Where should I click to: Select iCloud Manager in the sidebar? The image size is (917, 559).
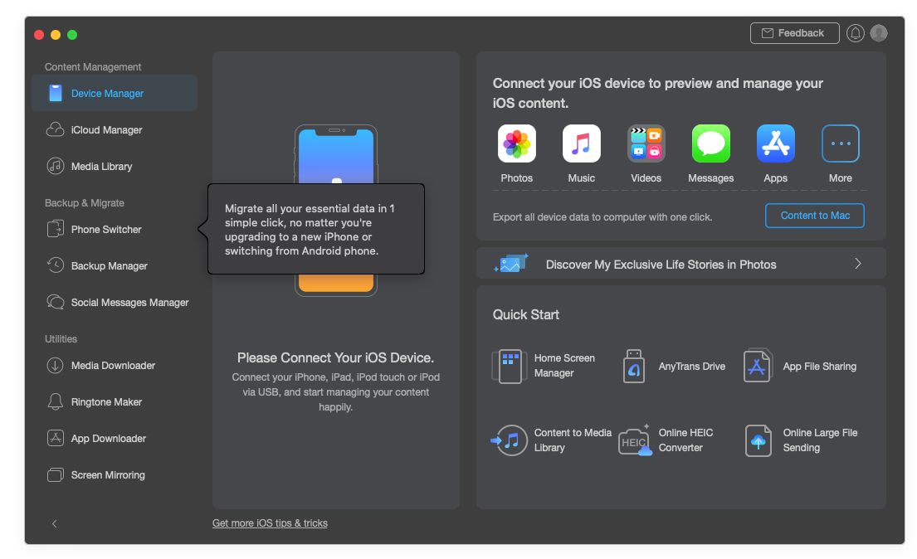[x=106, y=130]
